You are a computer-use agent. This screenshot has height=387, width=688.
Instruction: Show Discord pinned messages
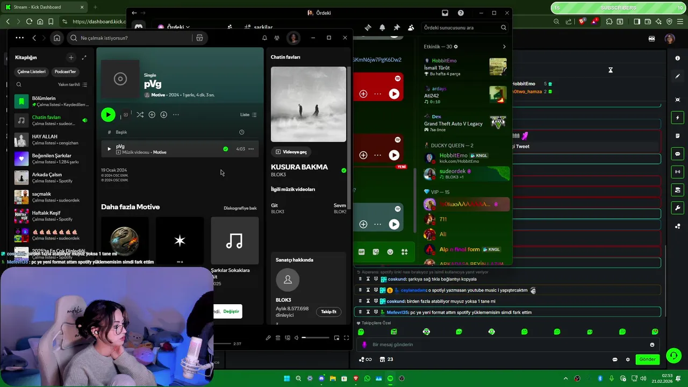tap(397, 27)
